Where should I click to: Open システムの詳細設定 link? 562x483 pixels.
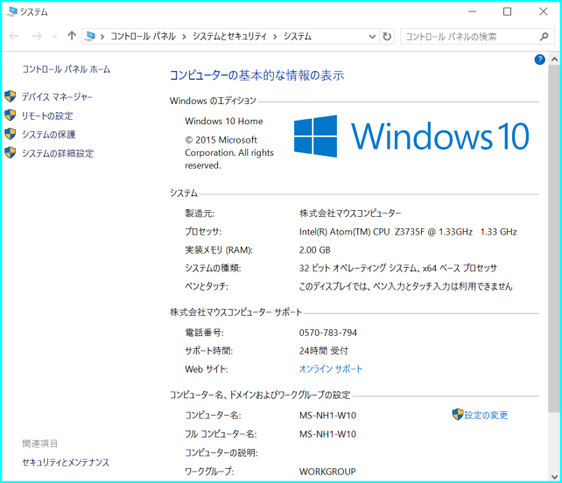tap(58, 153)
